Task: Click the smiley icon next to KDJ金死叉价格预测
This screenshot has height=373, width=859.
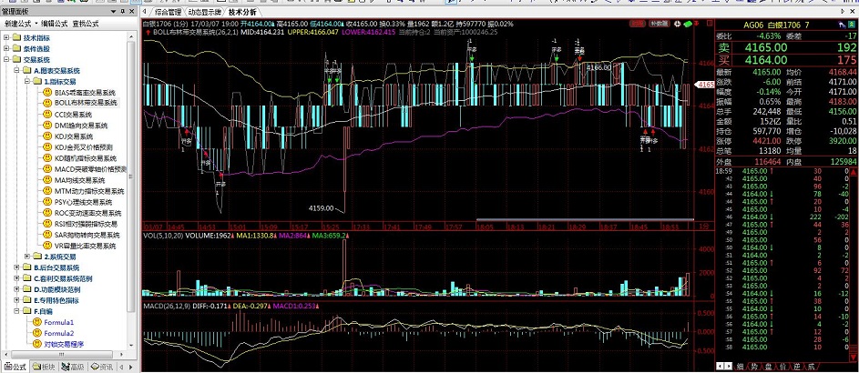Action: click(47, 147)
